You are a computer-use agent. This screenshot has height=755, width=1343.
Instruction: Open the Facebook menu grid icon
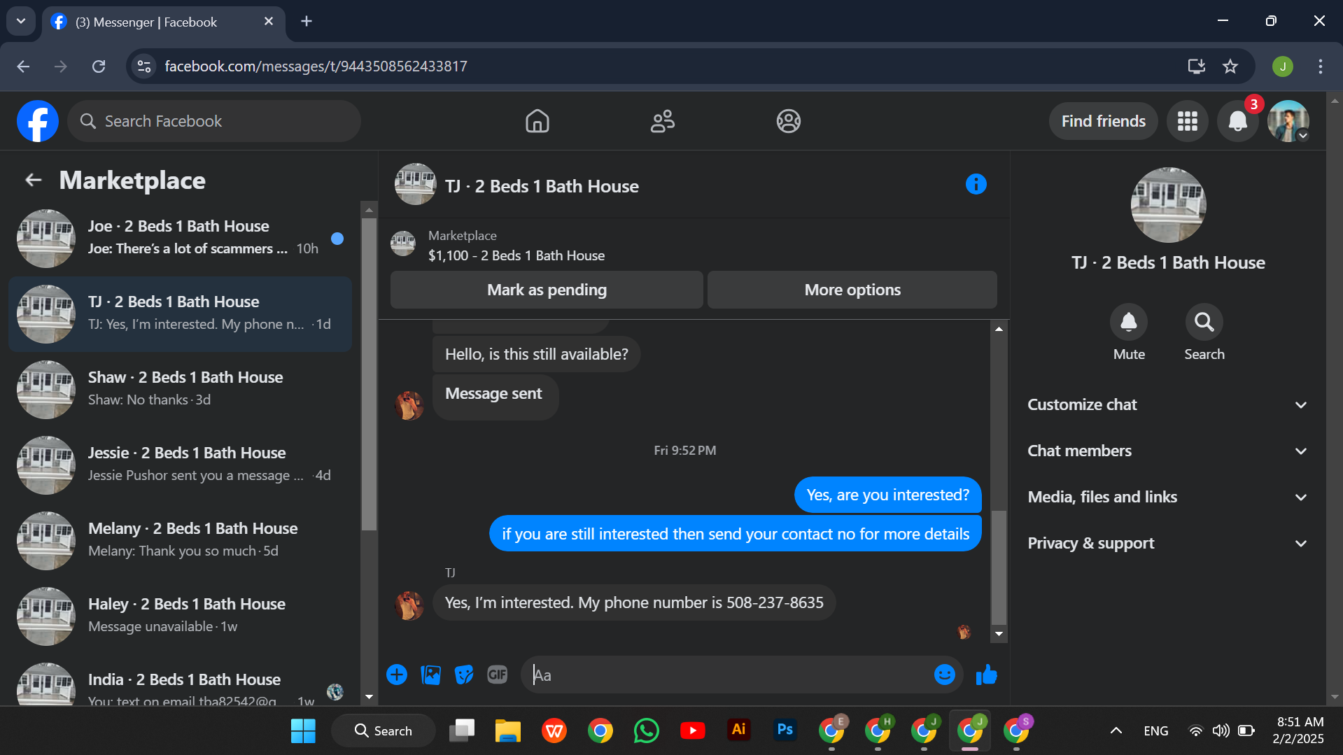coord(1187,121)
